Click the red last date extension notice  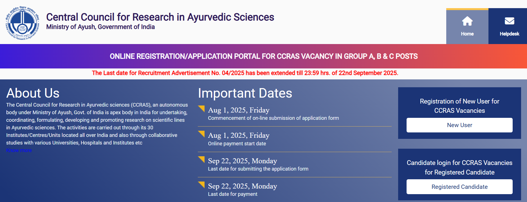point(245,73)
